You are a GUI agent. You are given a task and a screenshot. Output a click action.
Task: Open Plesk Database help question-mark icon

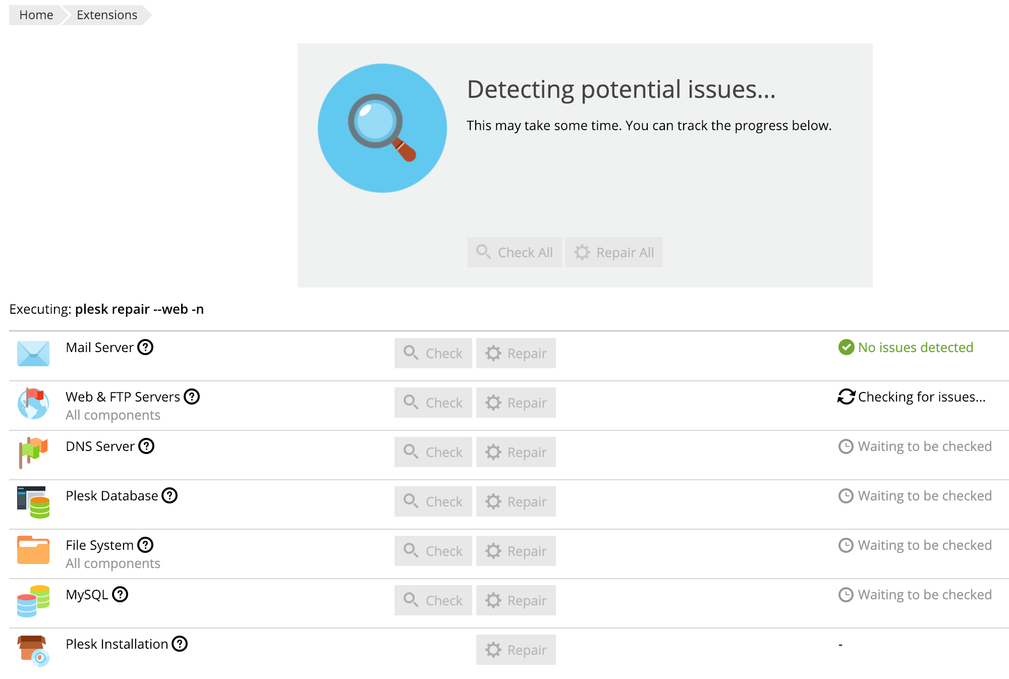pos(170,495)
